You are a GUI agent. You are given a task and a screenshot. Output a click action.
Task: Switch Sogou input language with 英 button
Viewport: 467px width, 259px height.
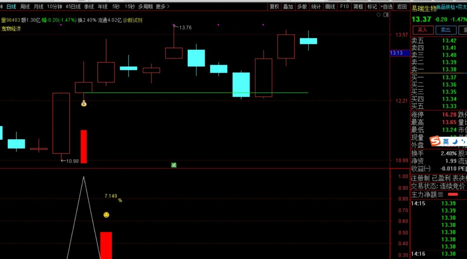tap(446, 142)
